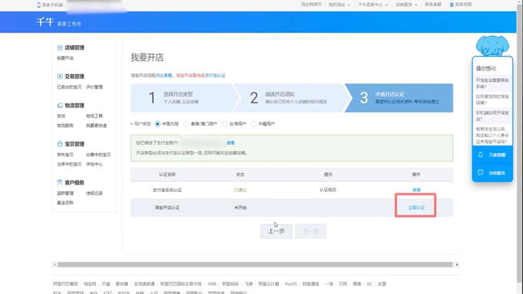Open the fourth 猜你想问 question
Screen dimensions: 523x294
pyautogui.click(x=492, y=135)
